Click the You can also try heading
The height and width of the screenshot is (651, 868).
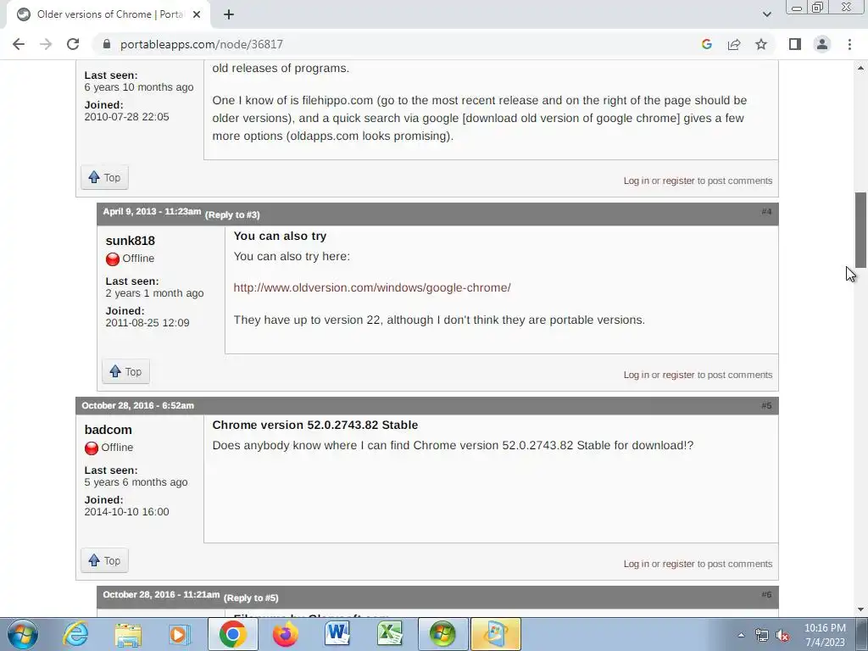(x=280, y=236)
